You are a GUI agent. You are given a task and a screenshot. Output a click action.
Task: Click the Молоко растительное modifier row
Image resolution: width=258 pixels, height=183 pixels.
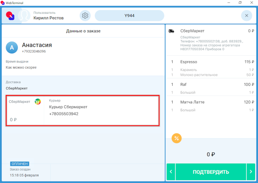(x=211, y=75)
